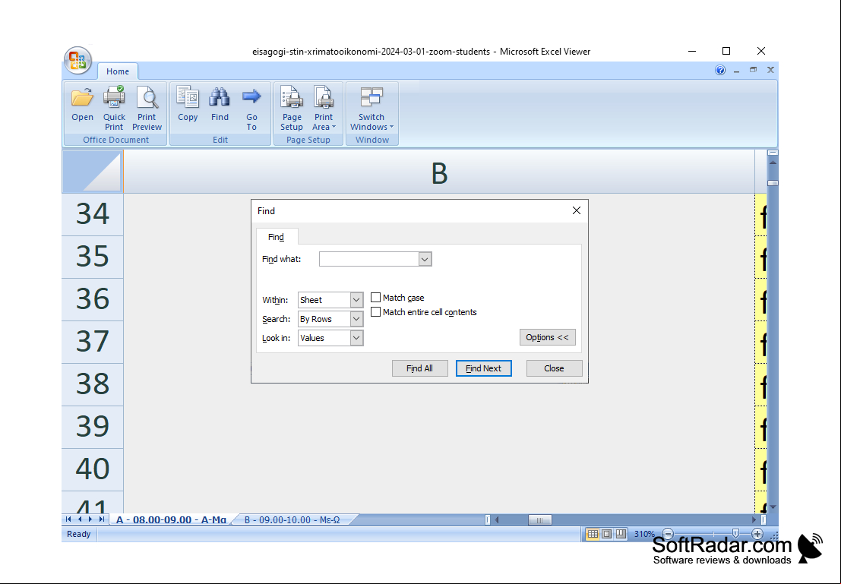Click the Select All corner triangle
841x584 pixels.
(x=92, y=171)
